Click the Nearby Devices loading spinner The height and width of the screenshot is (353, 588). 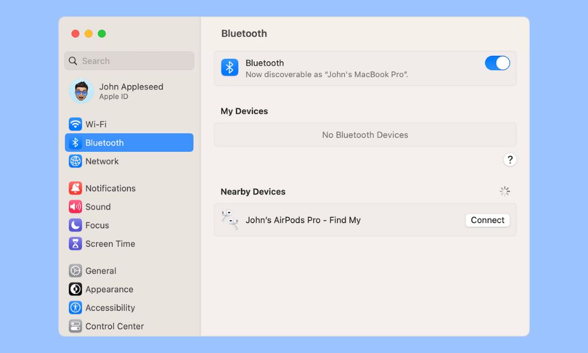pos(505,191)
